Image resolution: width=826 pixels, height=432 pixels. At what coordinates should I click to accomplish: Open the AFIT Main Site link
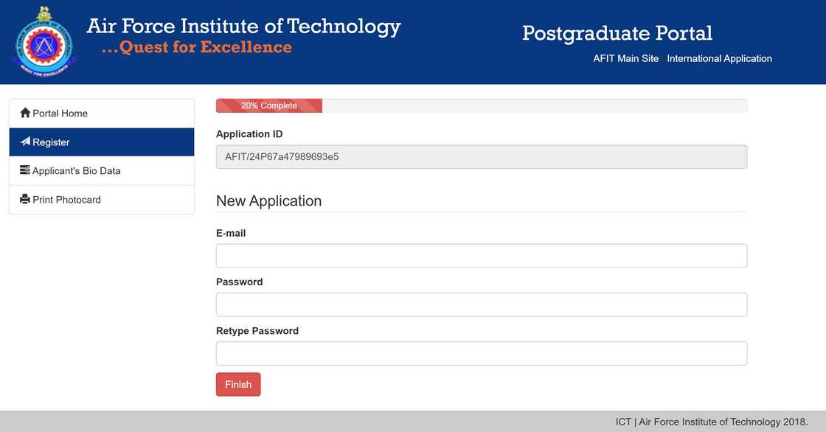coord(626,58)
